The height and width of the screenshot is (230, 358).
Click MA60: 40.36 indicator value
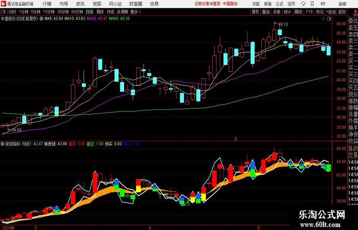tap(119, 19)
